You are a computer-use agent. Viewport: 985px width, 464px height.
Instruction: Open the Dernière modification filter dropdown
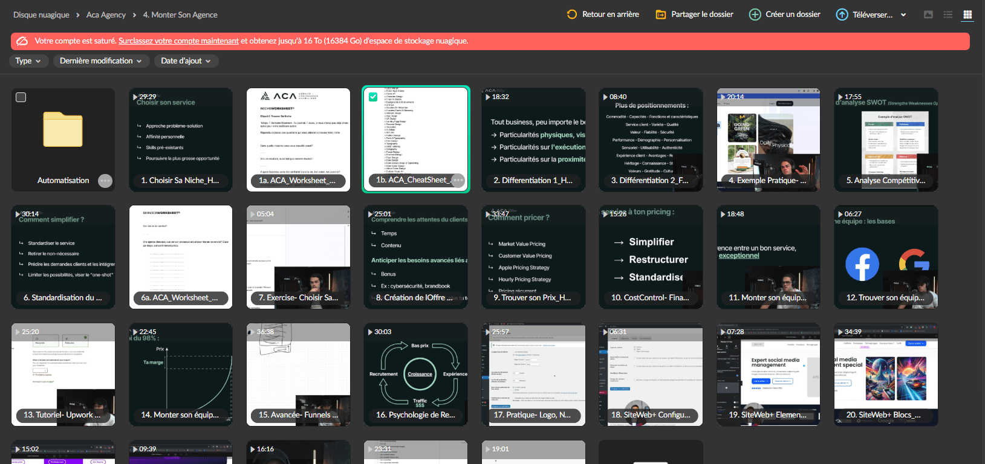(x=100, y=61)
